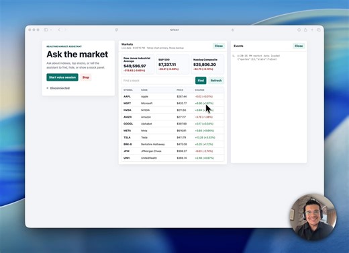
Task: Click the Alphabet company name
Action: (146, 124)
